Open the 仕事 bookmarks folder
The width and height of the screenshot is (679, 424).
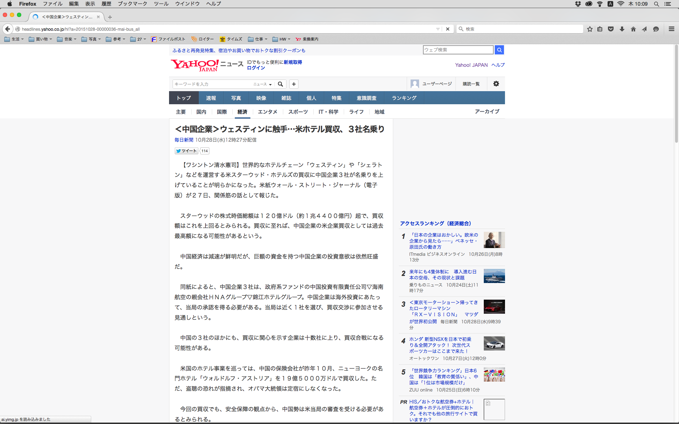tap(257, 39)
